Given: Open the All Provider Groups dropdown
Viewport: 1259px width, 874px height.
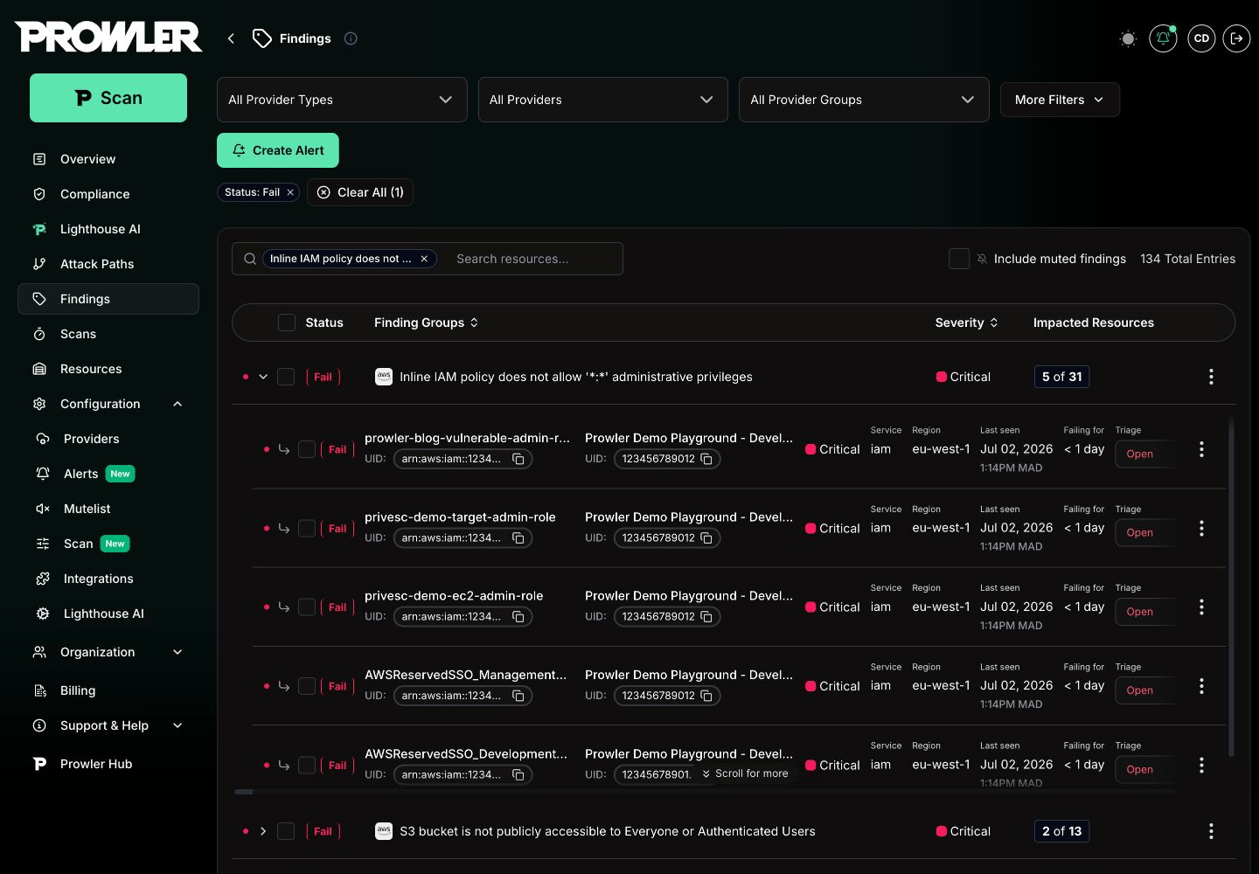Looking at the screenshot, I should point(864,100).
